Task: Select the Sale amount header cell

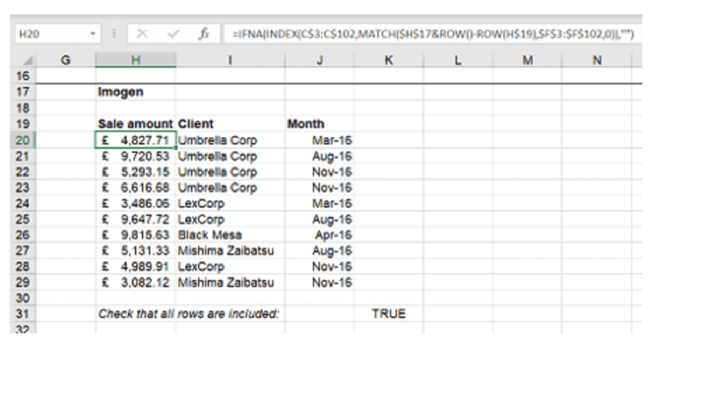Action: click(x=135, y=124)
